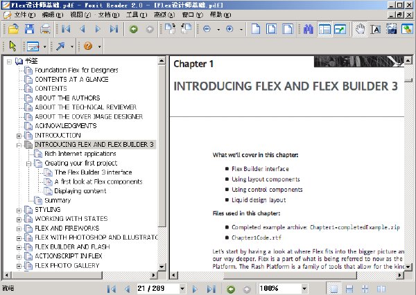Collapse Creating your first project bookmark
The height and width of the screenshot is (295, 416).
point(28,163)
